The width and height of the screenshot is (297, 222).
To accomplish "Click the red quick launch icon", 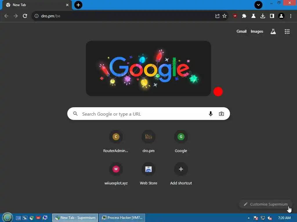I will [38, 218].
